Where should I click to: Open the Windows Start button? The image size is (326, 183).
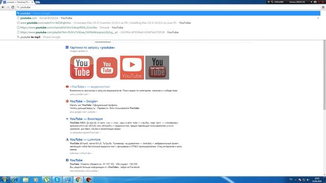(5, 179)
